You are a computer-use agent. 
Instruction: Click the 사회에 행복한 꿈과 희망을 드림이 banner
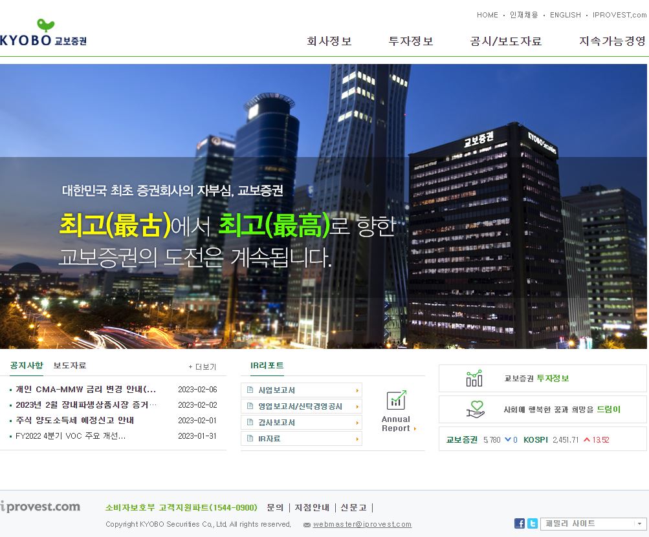[x=543, y=409]
